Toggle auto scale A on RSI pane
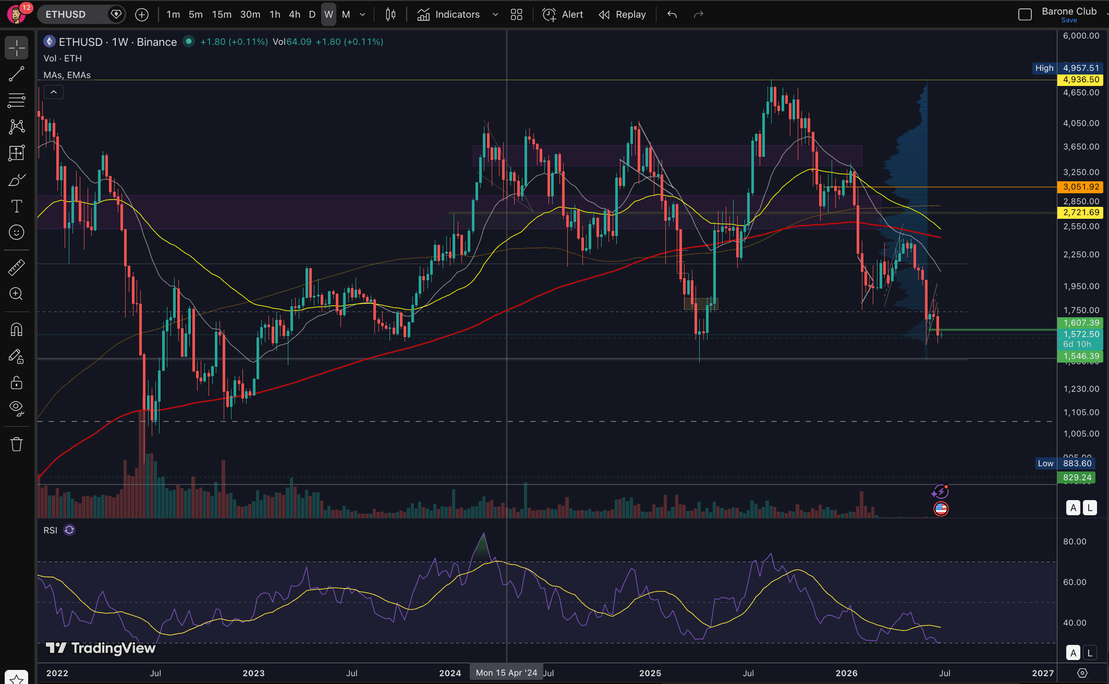 1073,652
